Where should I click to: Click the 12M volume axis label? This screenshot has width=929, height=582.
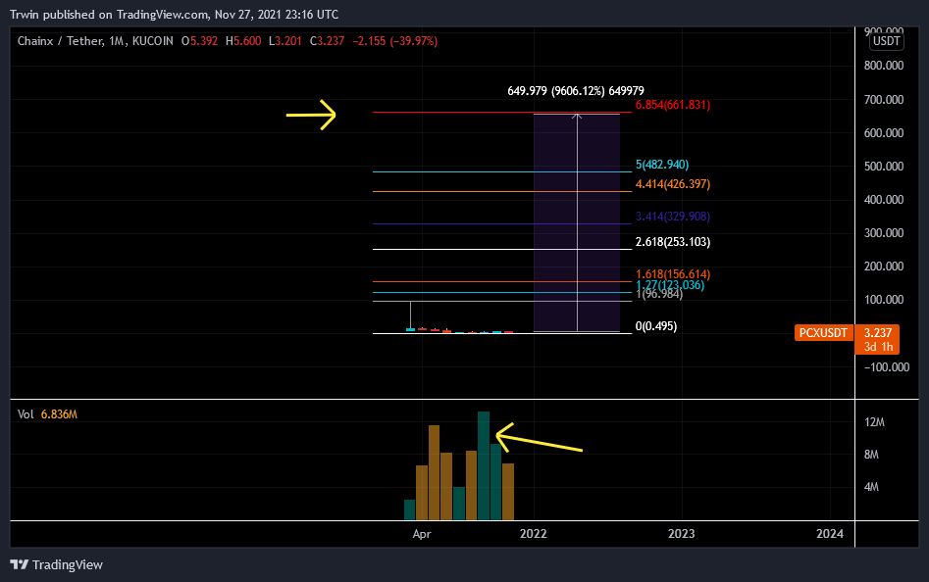click(x=874, y=421)
